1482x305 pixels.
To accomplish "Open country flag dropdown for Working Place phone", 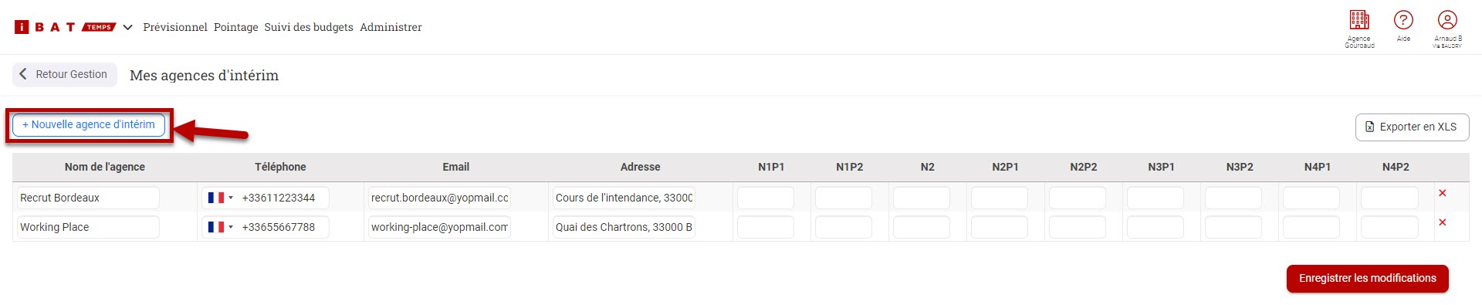I will 220,227.
